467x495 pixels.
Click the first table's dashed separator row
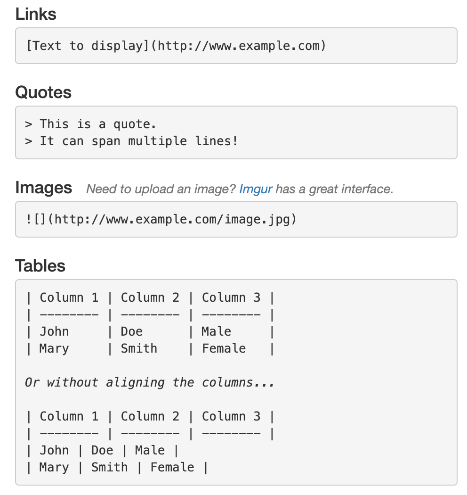pyautogui.click(x=151, y=315)
